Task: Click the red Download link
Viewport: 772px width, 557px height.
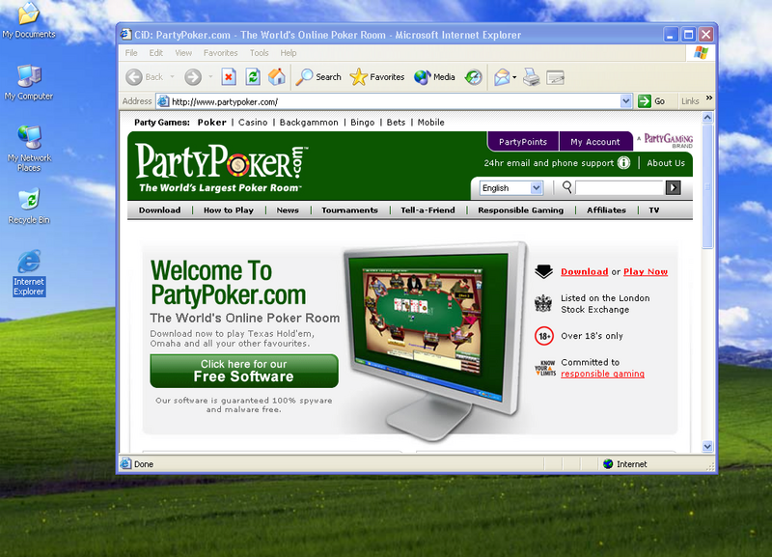Action: (585, 272)
